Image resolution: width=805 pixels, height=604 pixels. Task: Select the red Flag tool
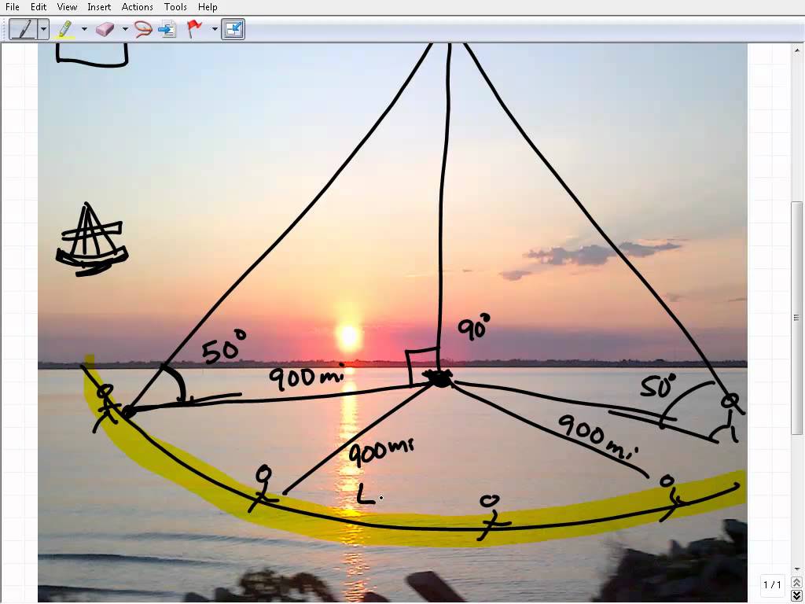(x=195, y=29)
